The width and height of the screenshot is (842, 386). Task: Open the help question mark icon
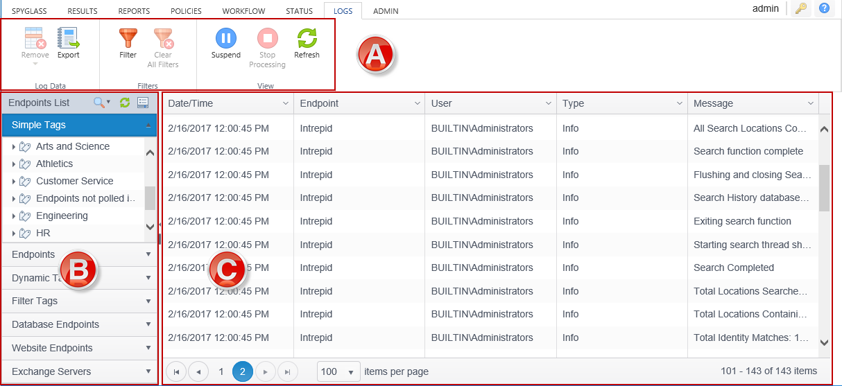[825, 9]
